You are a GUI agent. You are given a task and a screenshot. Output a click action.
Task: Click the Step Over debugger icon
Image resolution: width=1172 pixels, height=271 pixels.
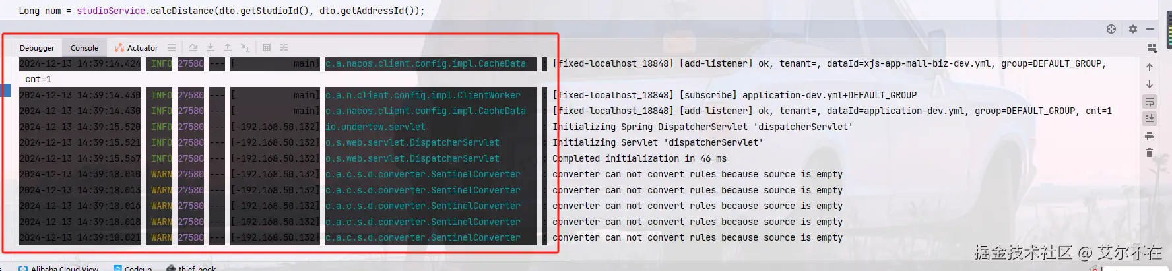point(193,47)
